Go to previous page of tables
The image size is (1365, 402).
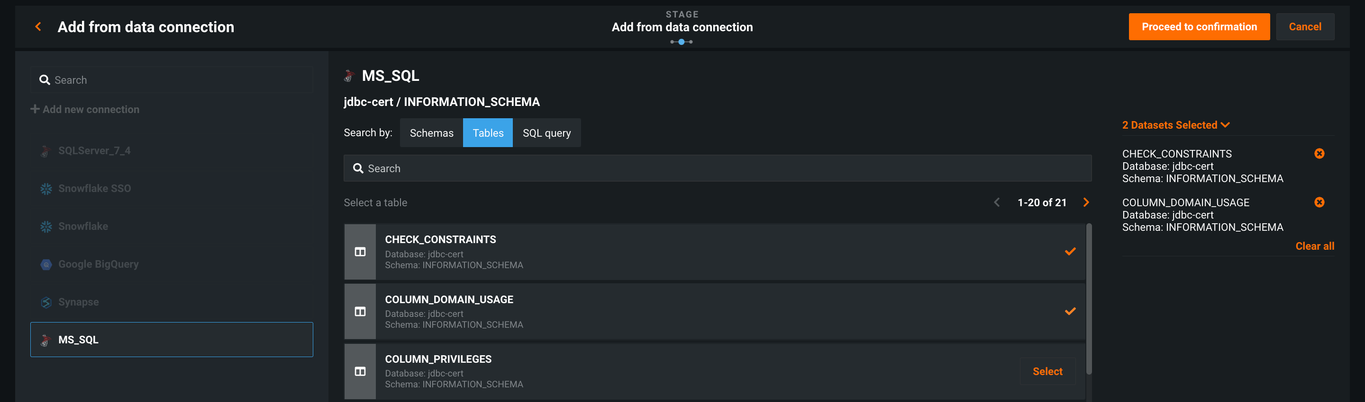(x=997, y=202)
